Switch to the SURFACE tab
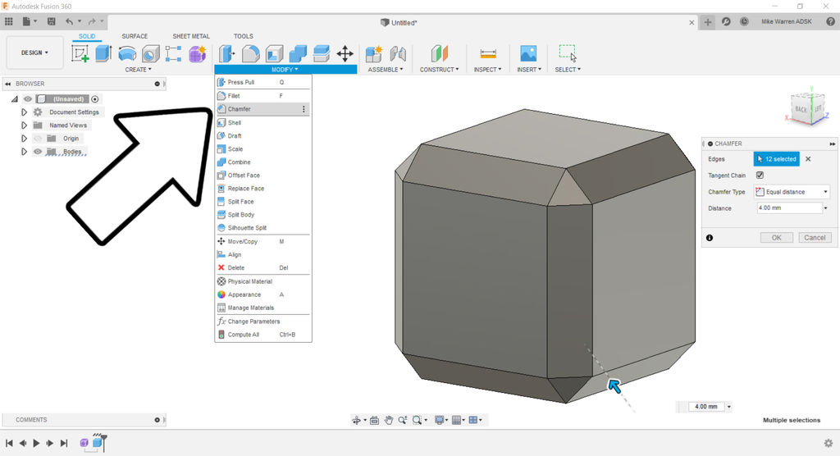 tap(135, 36)
